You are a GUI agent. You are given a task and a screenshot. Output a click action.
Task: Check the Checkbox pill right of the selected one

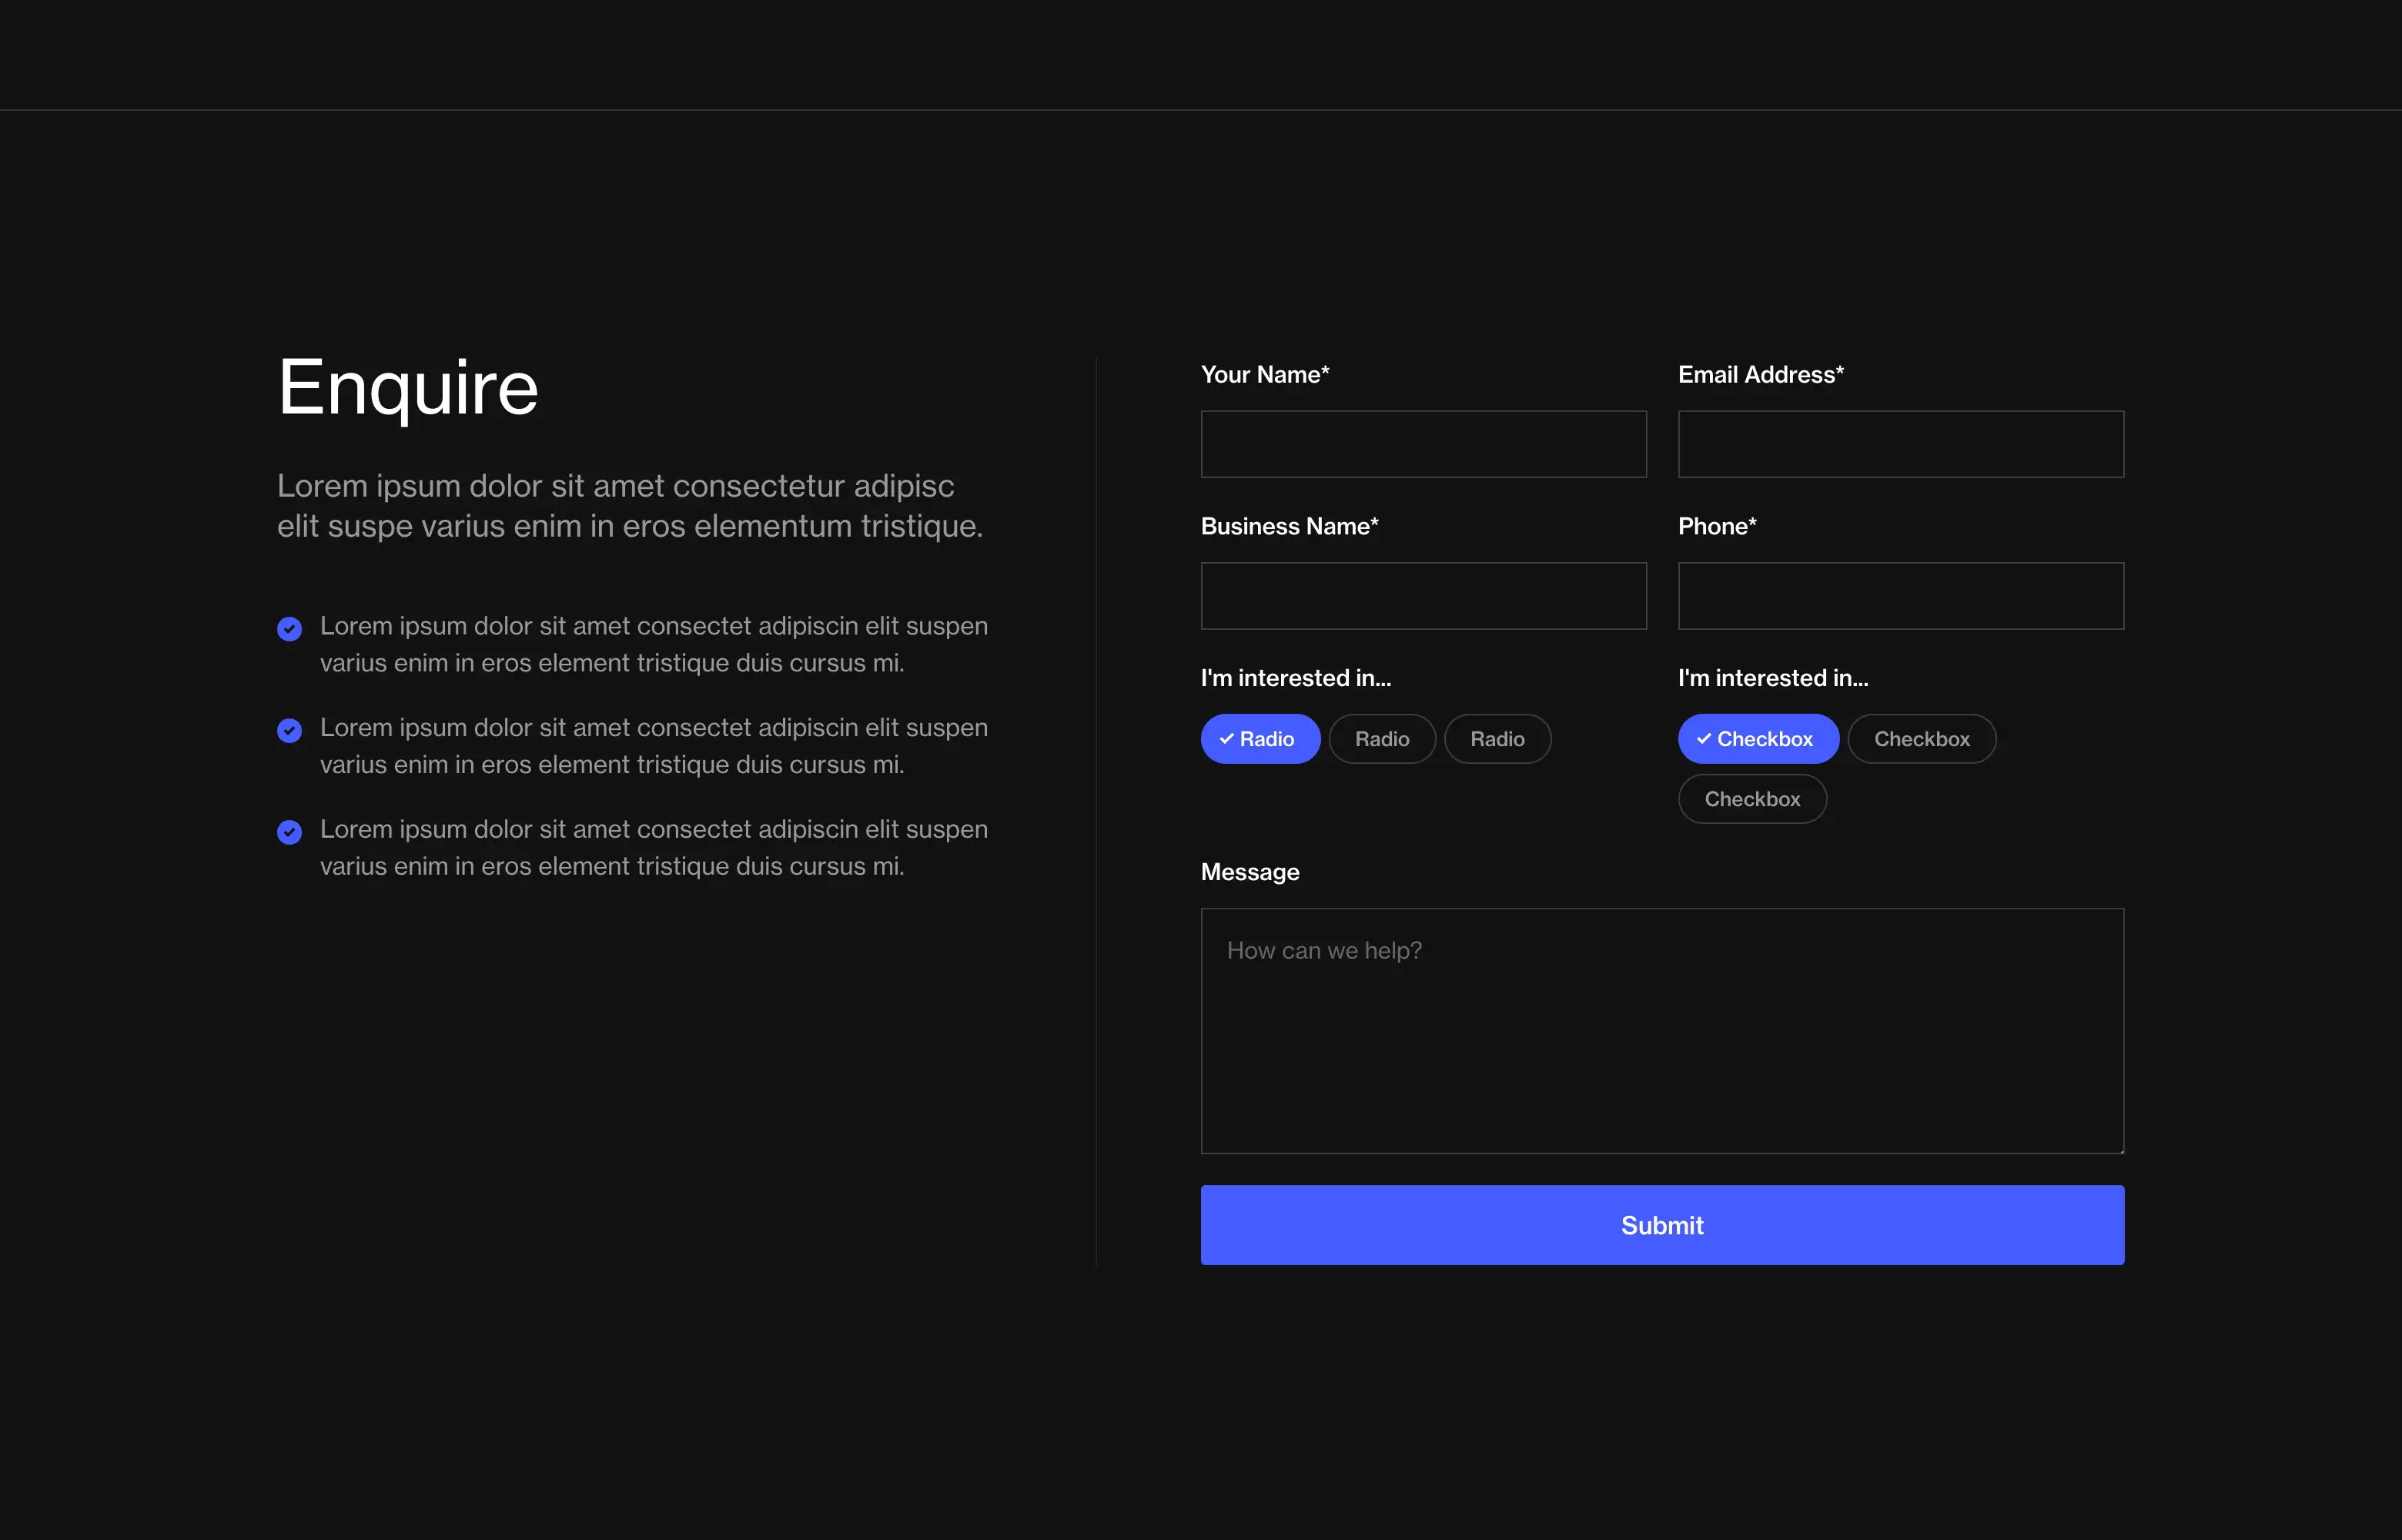(x=1922, y=739)
